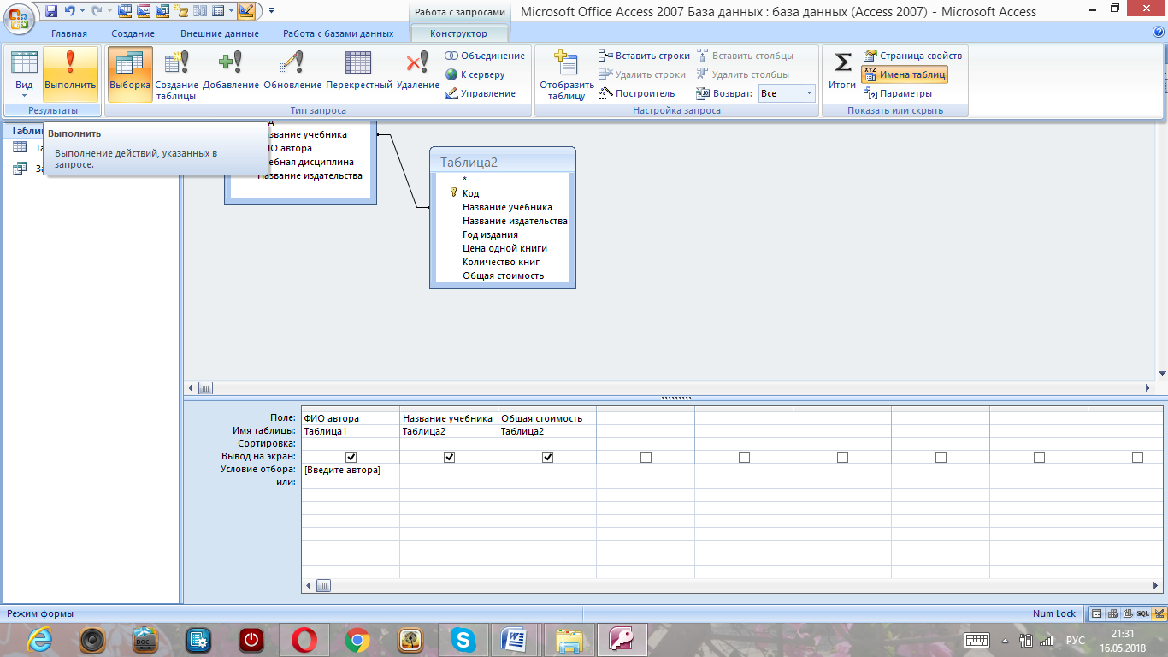Open the on-screen keyboard tray icon

pos(976,640)
